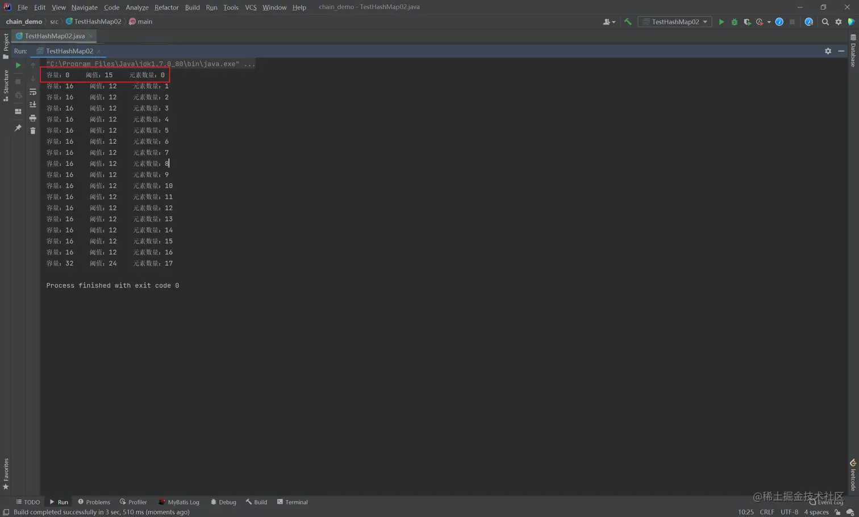The height and width of the screenshot is (517, 859).
Task: Expand the profiler options dropdown arrow
Action: click(769, 22)
